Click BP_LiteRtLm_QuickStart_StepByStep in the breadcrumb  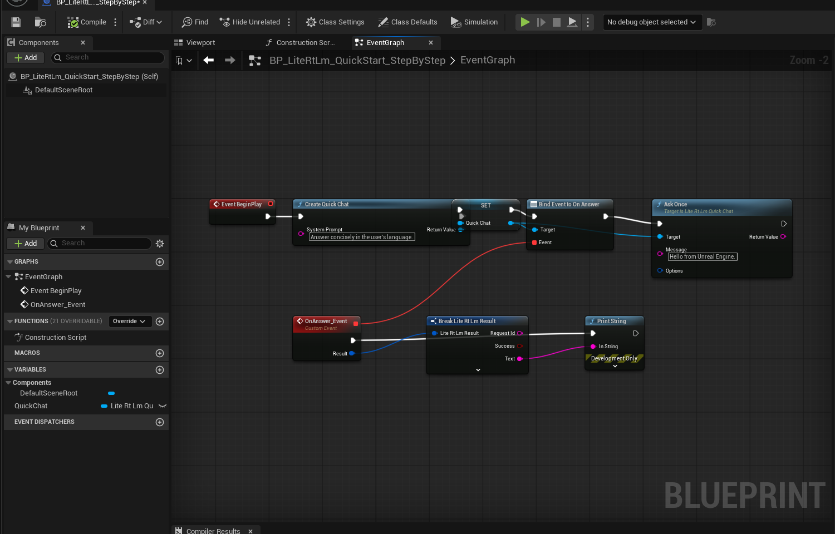tap(357, 60)
